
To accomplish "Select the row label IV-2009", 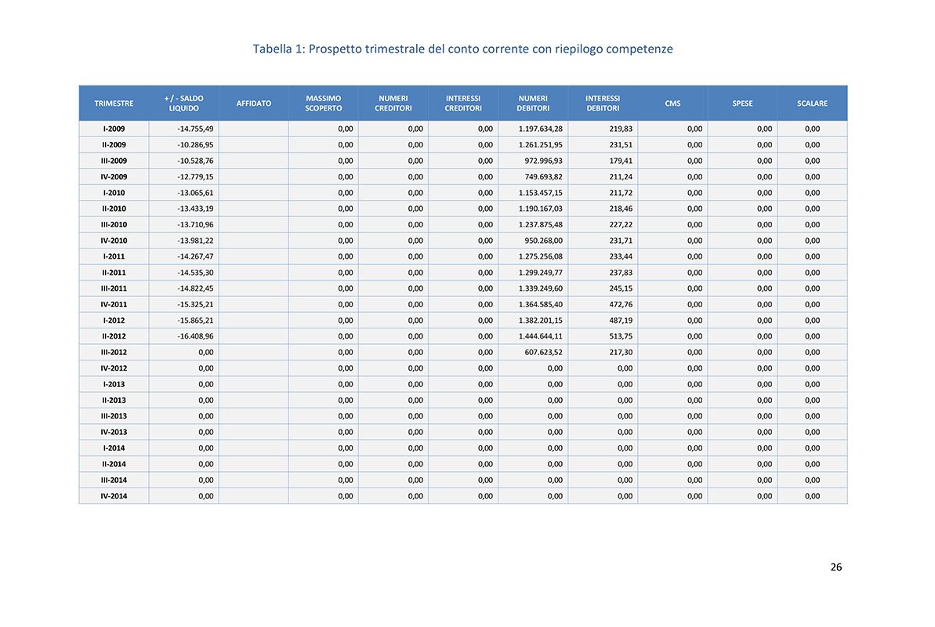I will tap(114, 177).
